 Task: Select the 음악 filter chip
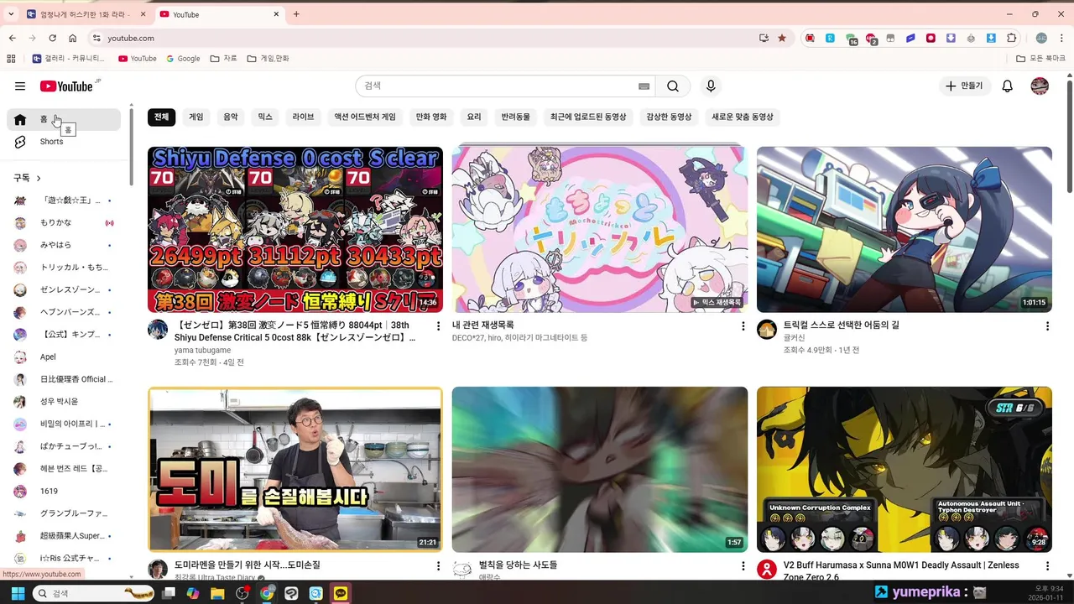(231, 117)
